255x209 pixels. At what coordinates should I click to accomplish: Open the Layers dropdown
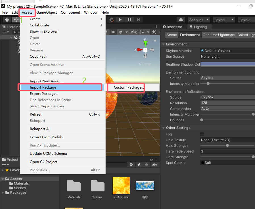(x=224, y=20)
